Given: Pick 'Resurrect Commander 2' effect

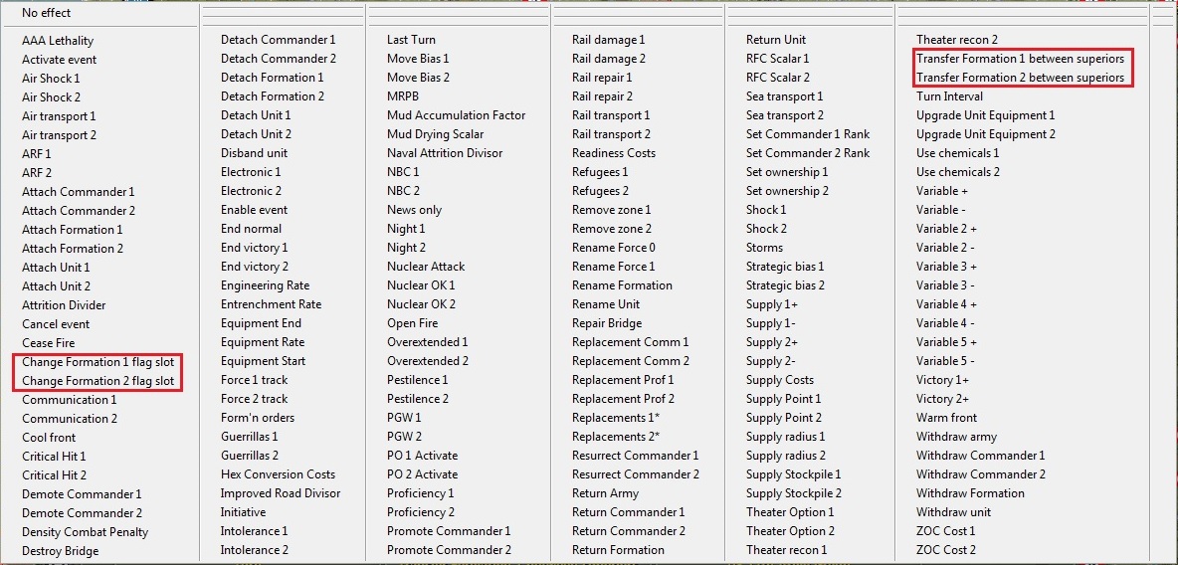Looking at the screenshot, I should pos(636,474).
